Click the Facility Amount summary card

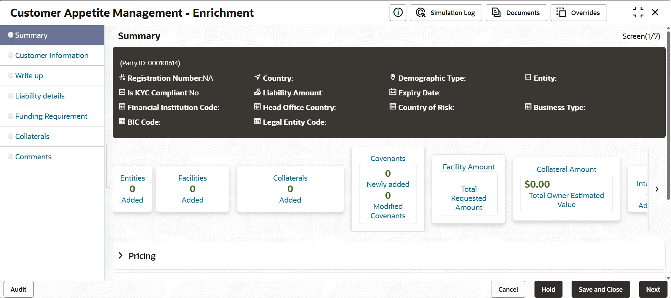tap(469, 189)
